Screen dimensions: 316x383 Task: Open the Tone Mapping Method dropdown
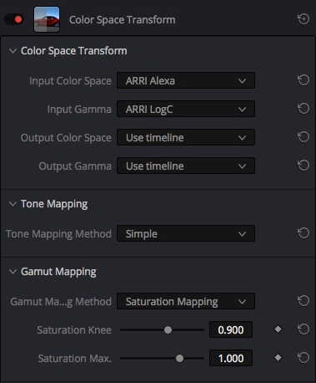tap(186, 233)
